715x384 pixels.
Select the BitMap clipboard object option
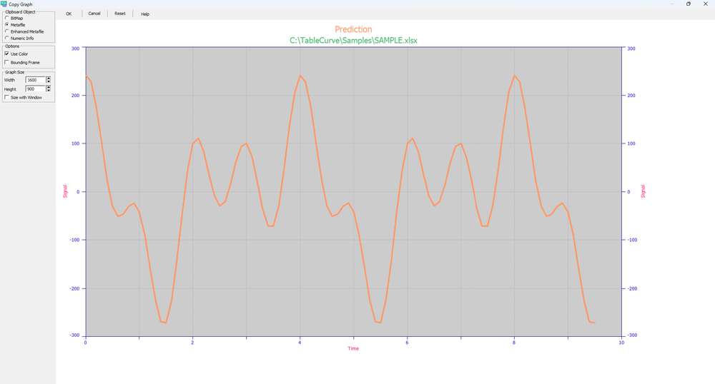point(7,18)
